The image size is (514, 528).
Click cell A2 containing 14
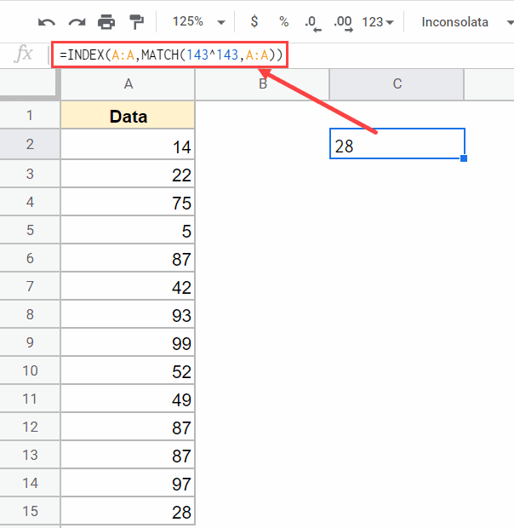128,144
